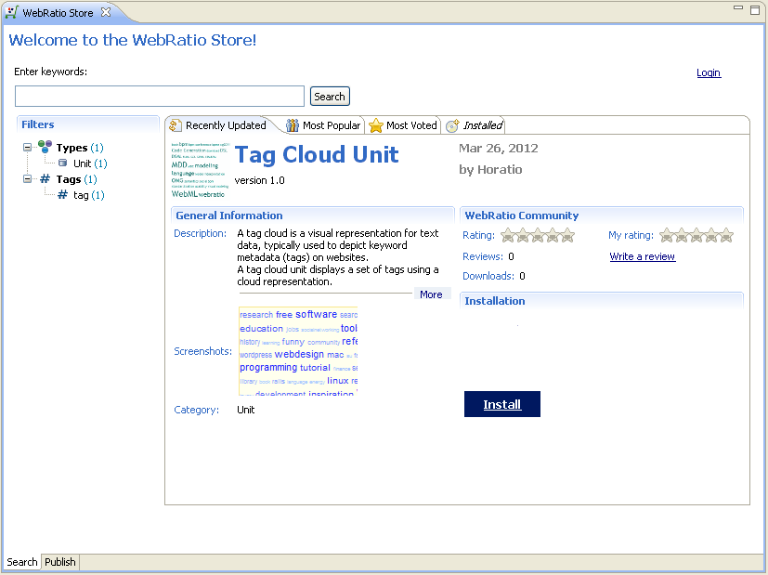Collapse the Types filter node
Image resolution: width=768 pixels, height=575 pixels.
click(x=28, y=147)
